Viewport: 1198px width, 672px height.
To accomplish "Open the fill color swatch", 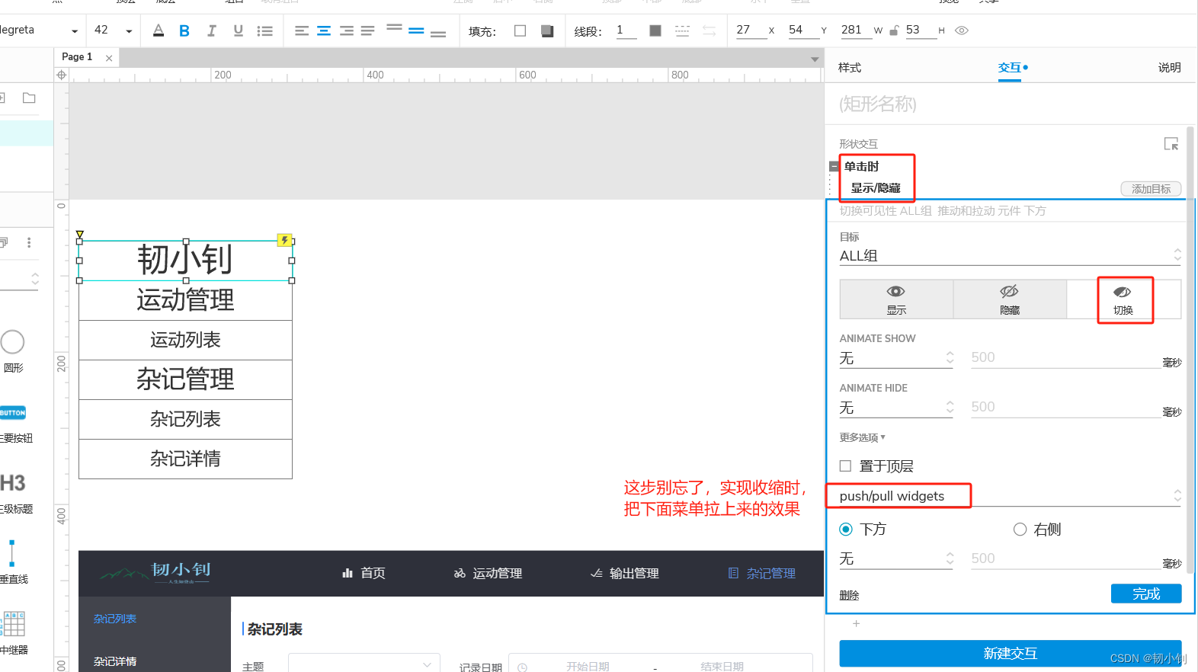I will [521, 30].
